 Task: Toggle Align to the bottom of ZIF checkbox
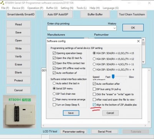pyautogui.click(x=94, y=105)
